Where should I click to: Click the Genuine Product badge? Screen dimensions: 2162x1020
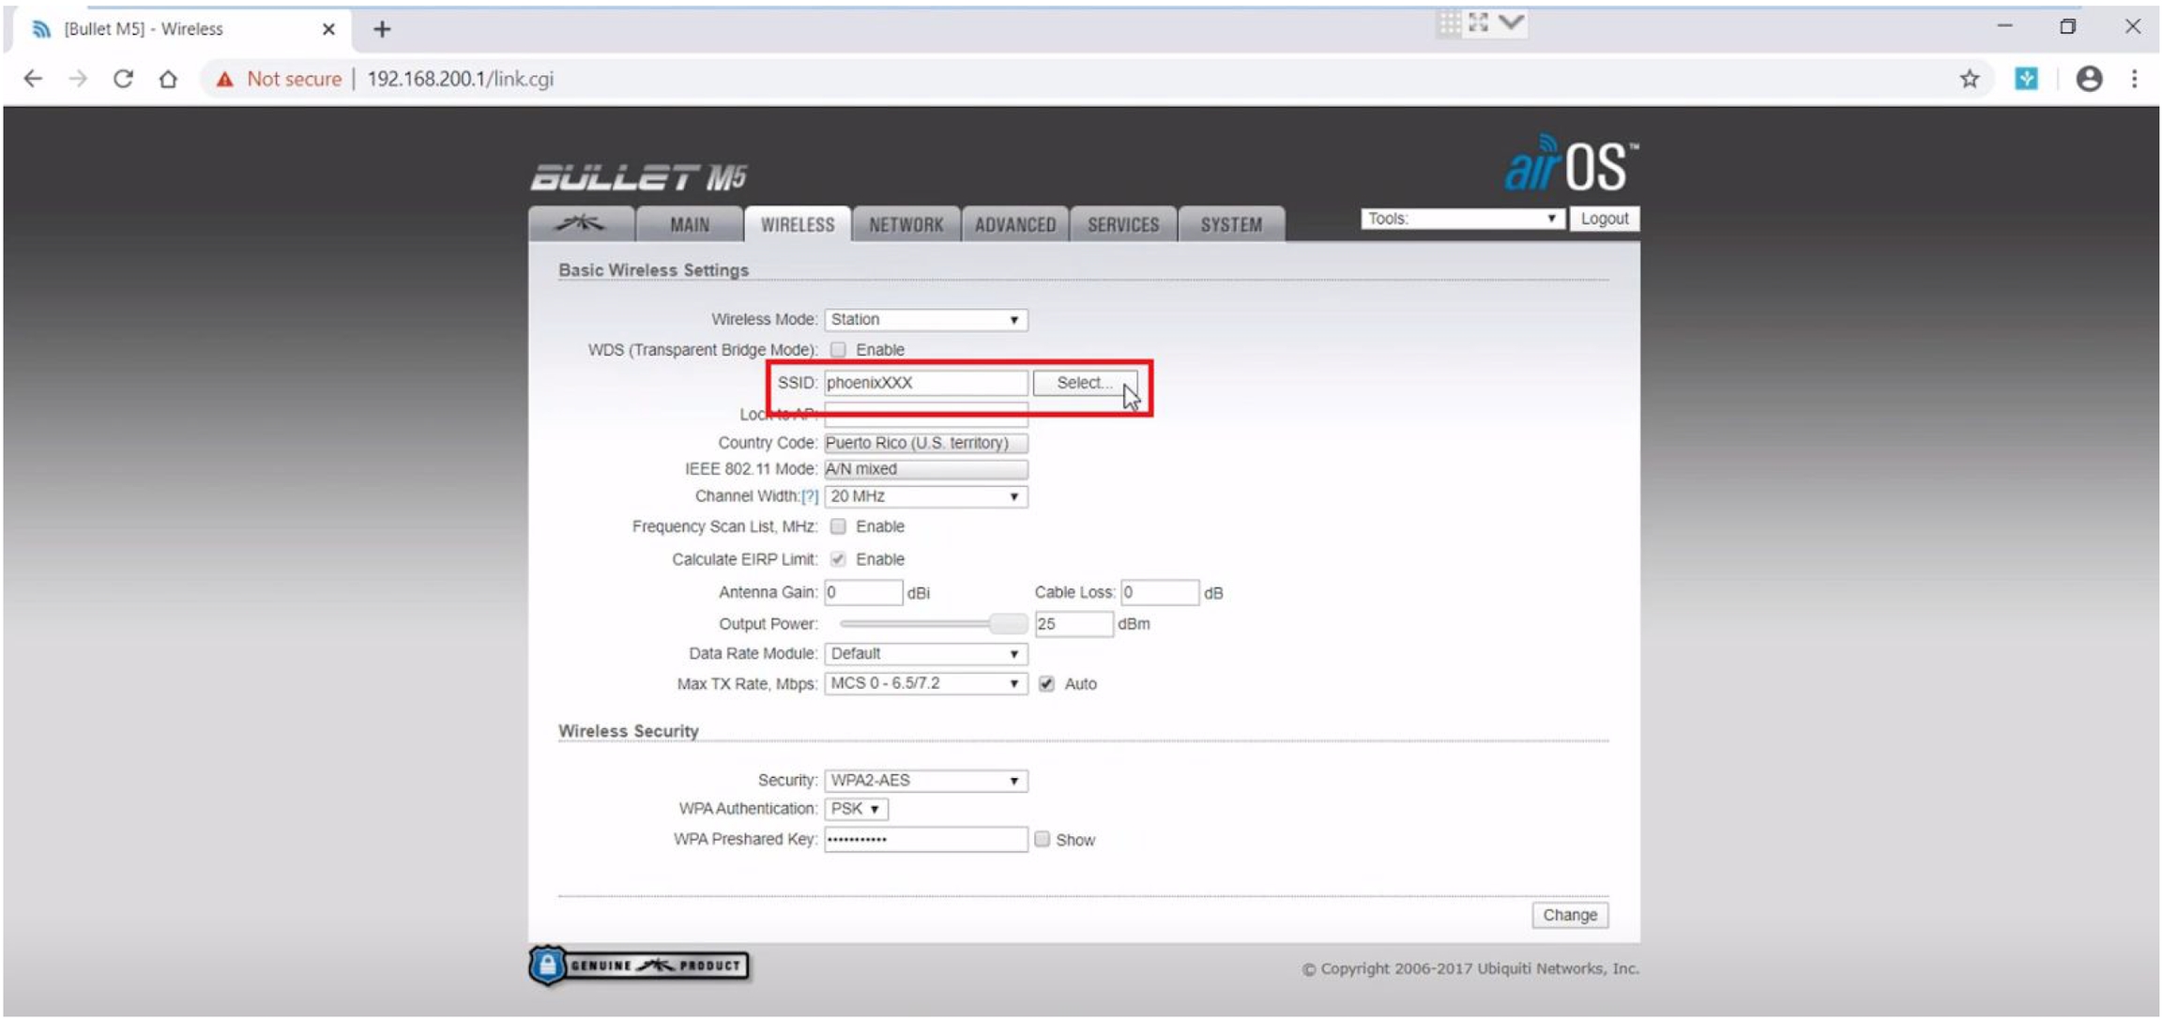click(639, 966)
